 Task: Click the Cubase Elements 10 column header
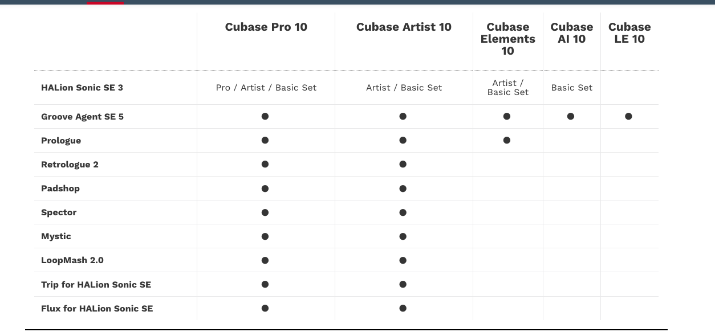pos(507,39)
